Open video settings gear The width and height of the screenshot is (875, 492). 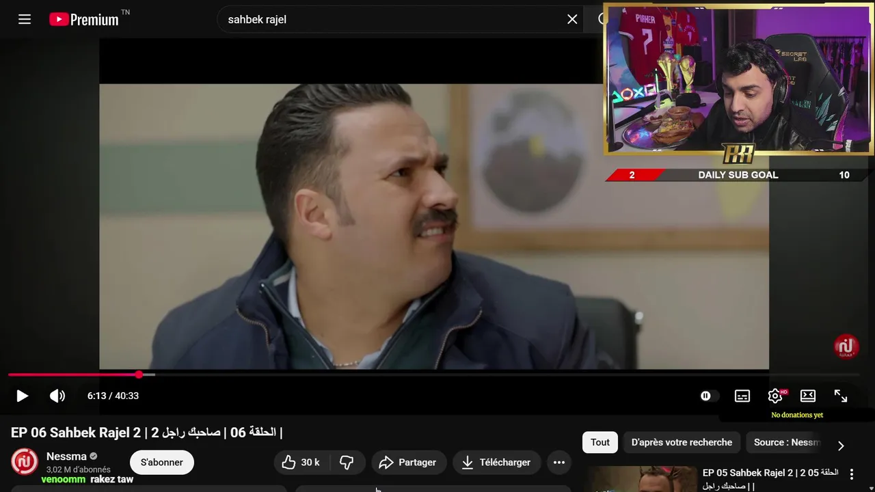click(x=775, y=396)
